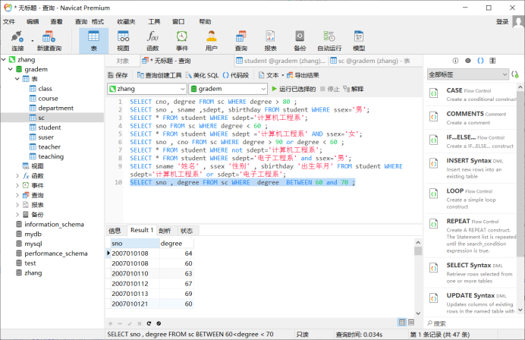Expand the Events (事件) node

[x=17, y=185]
